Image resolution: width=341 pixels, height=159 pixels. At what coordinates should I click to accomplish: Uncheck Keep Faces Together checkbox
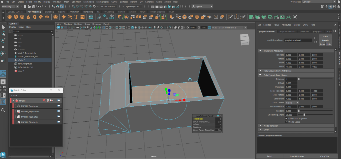click(287, 118)
